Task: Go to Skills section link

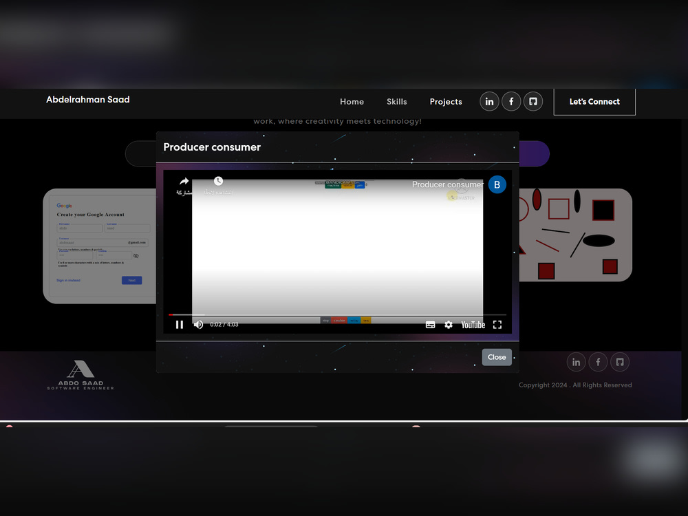Action: (x=397, y=101)
